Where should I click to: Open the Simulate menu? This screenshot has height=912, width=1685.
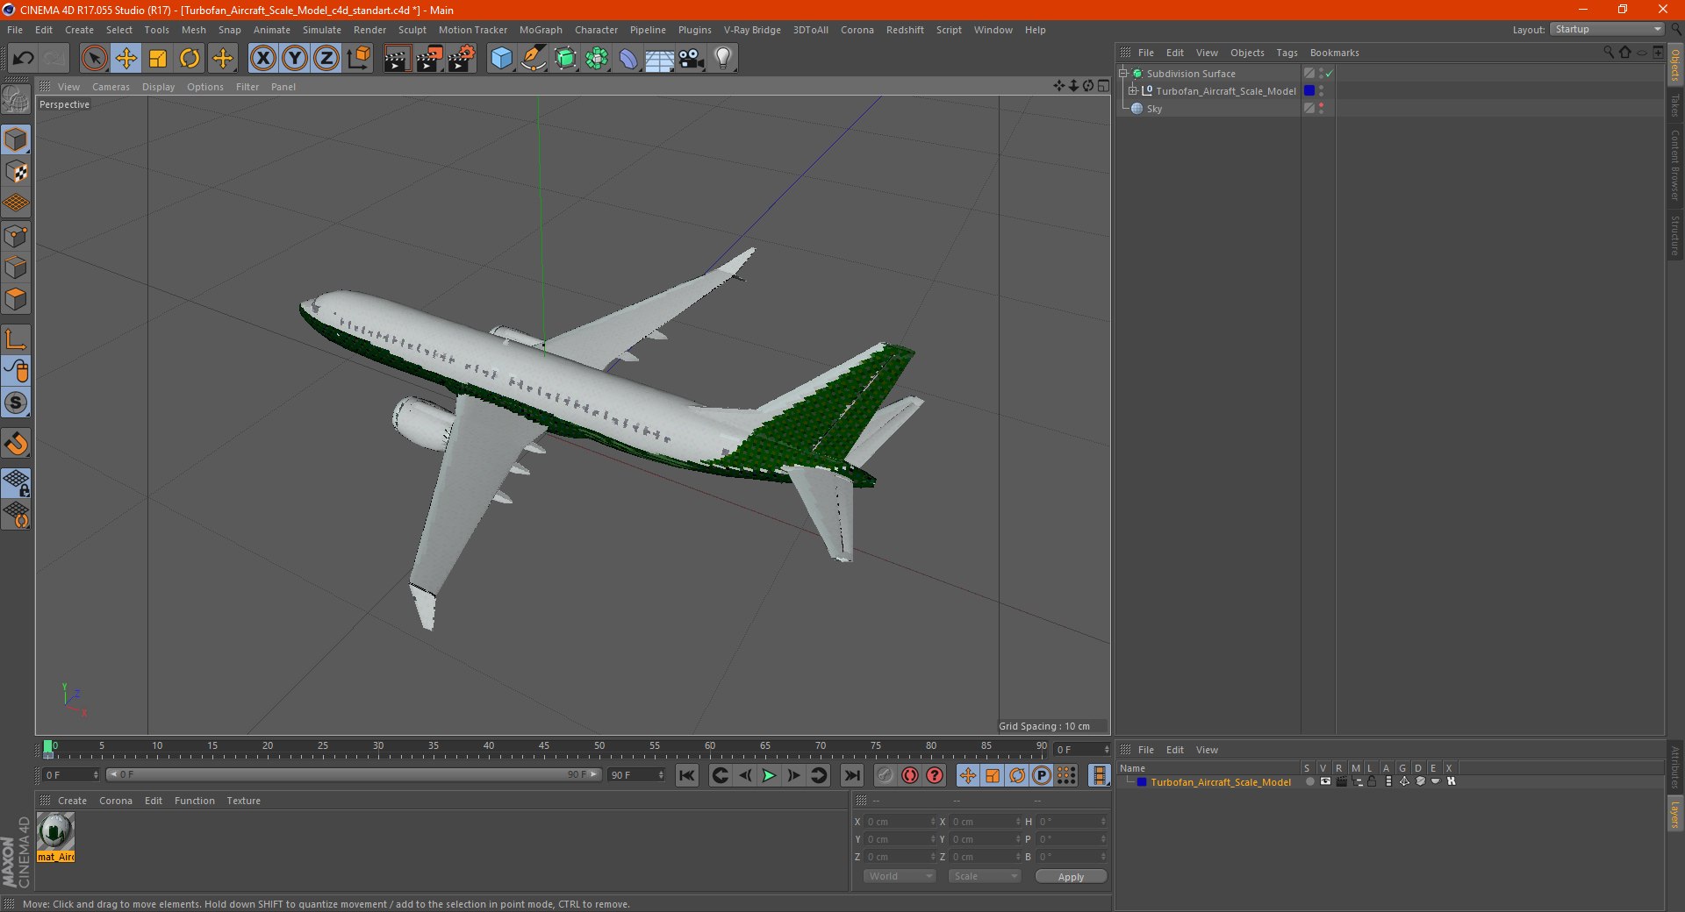point(322,30)
